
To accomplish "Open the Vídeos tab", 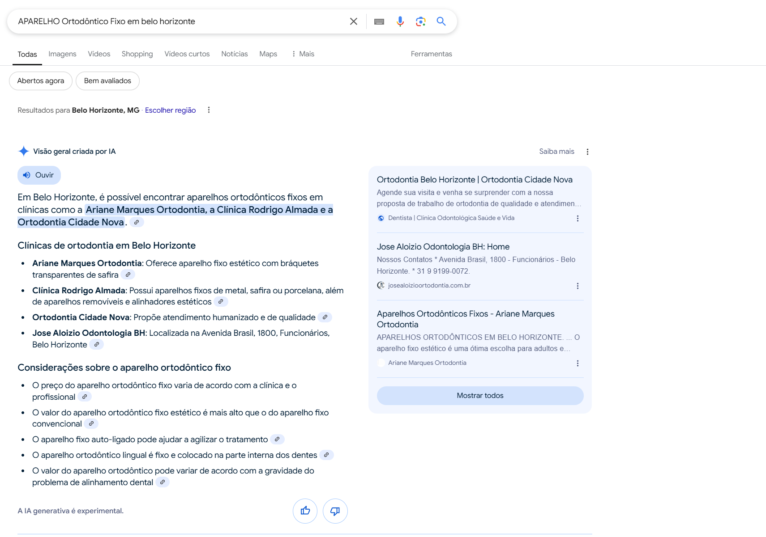I will pos(99,54).
